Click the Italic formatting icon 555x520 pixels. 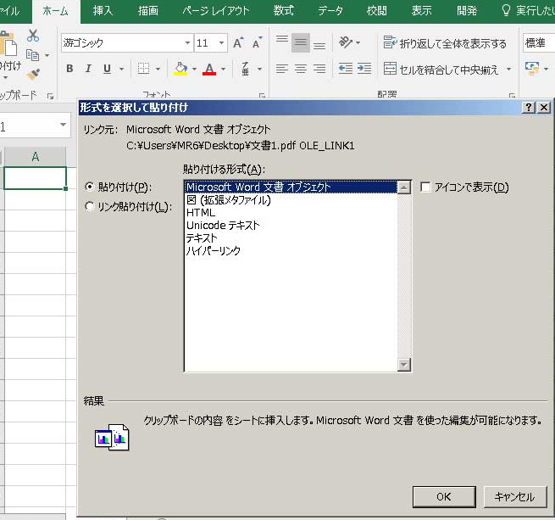[88, 69]
